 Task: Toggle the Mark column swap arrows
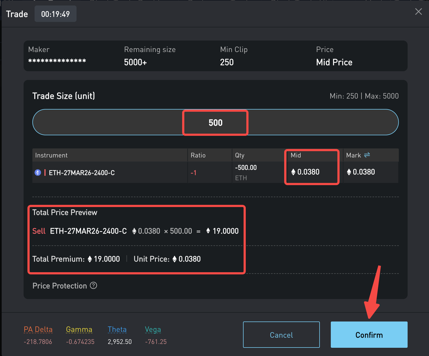[367, 155]
